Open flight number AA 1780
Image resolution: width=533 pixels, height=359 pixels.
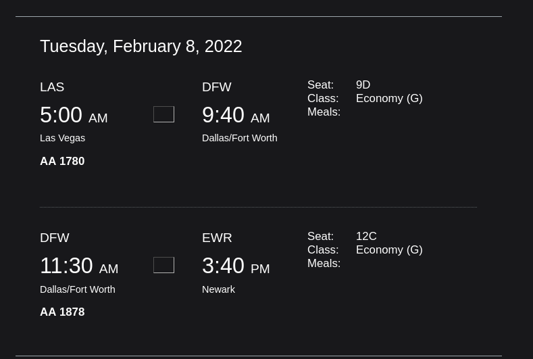coord(62,161)
